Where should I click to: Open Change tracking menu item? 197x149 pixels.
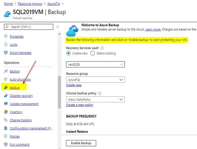tap(21, 120)
